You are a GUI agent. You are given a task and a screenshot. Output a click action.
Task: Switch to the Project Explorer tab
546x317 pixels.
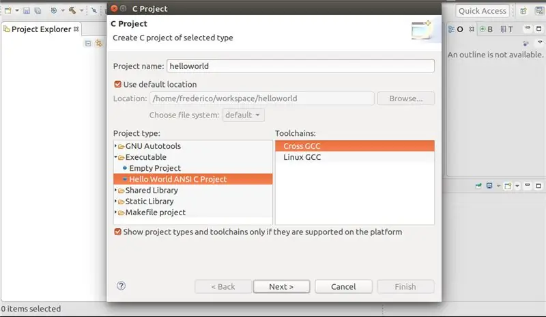[x=41, y=29]
